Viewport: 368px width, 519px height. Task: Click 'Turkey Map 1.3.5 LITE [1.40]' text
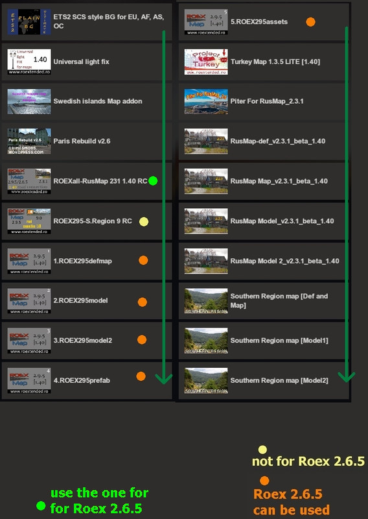(275, 62)
